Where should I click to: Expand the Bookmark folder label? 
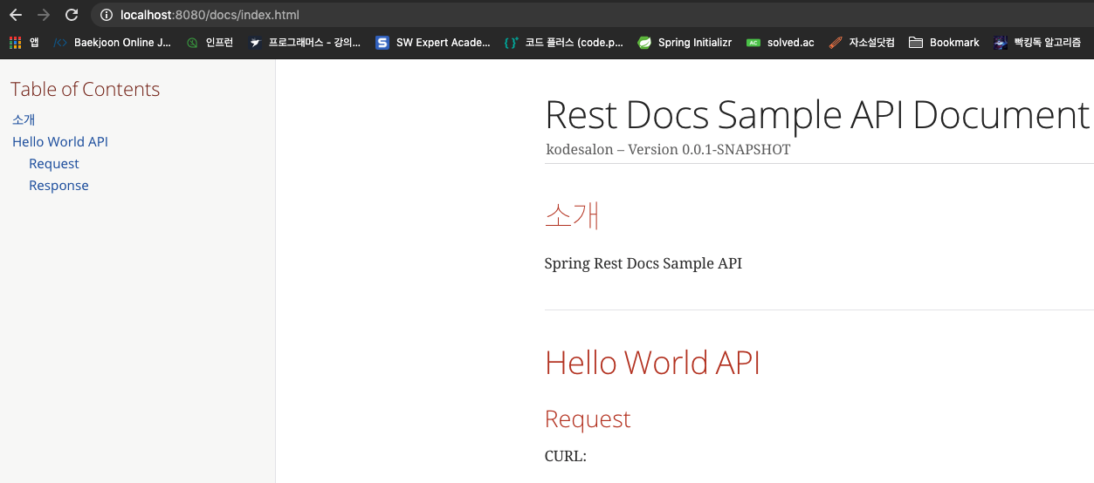954,42
